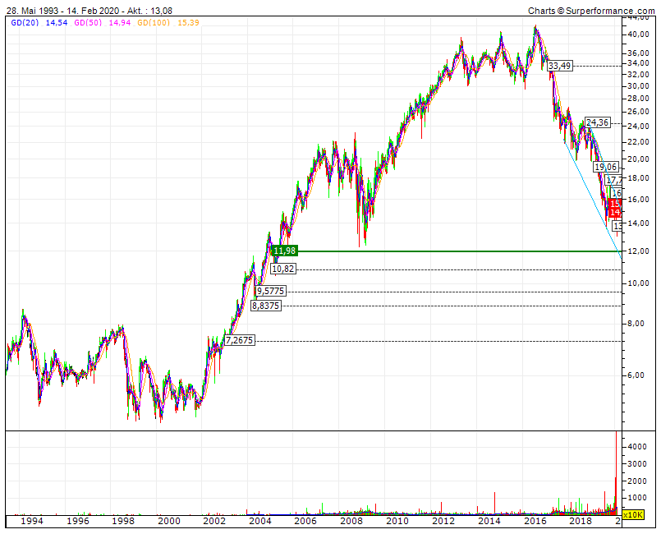The width and height of the screenshot is (661, 534).
Task: Select the 24,36 price level label
Action: pyautogui.click(x=597, y=122)
